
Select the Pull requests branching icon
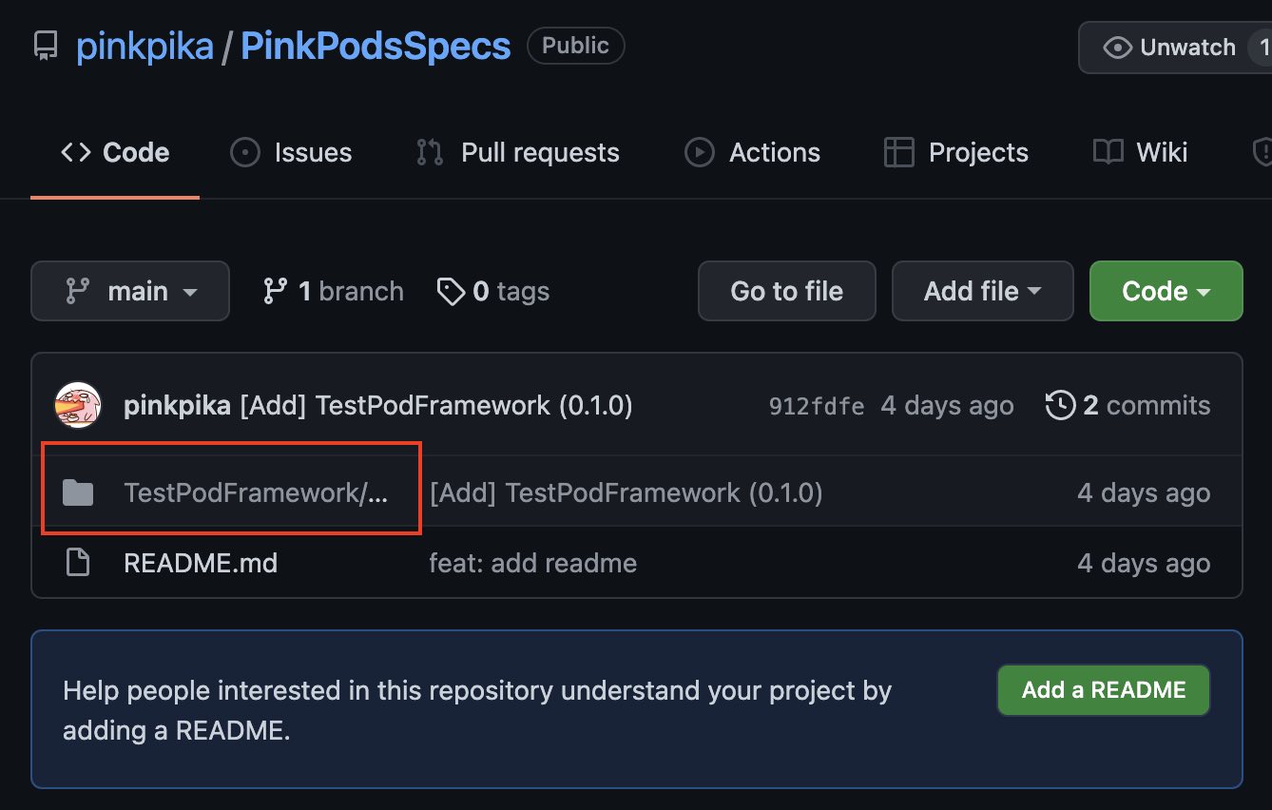pos(428,152)
